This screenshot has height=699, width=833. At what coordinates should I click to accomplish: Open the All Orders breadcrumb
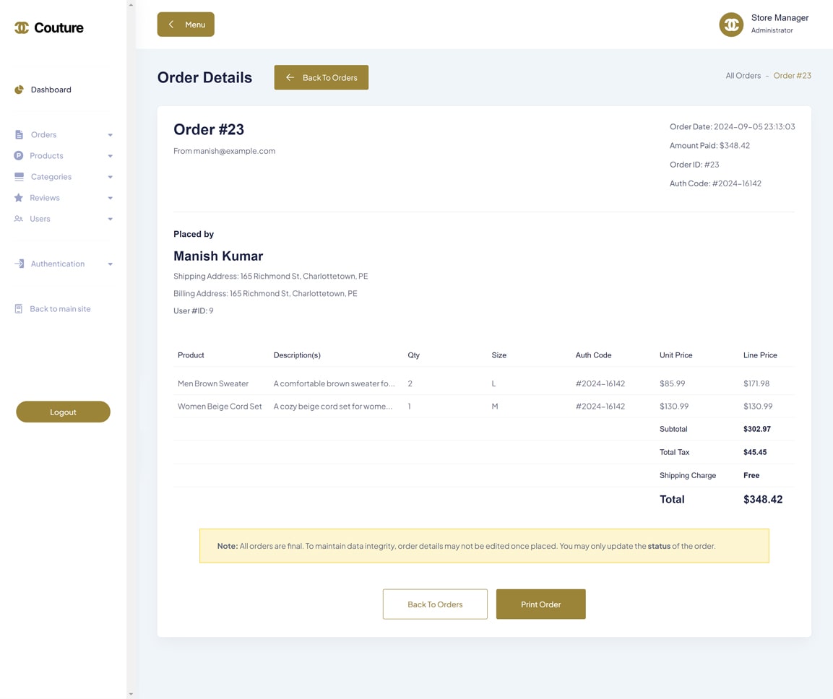[x=743, y=75]
